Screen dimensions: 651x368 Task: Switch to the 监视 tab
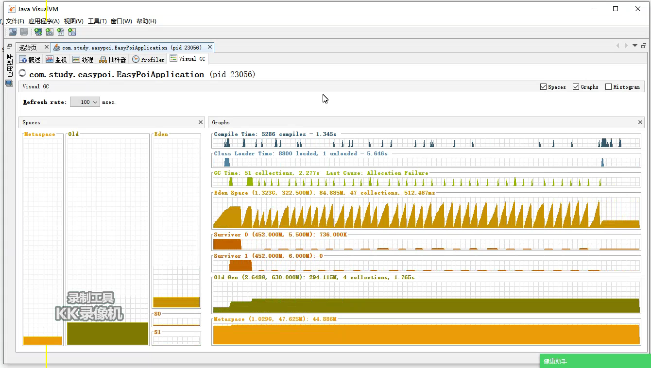coord(56,59)
